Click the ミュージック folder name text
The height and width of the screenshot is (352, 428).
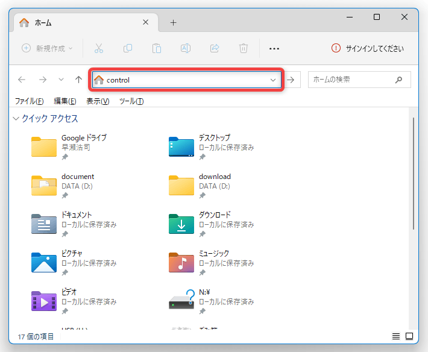click(214, 254)
